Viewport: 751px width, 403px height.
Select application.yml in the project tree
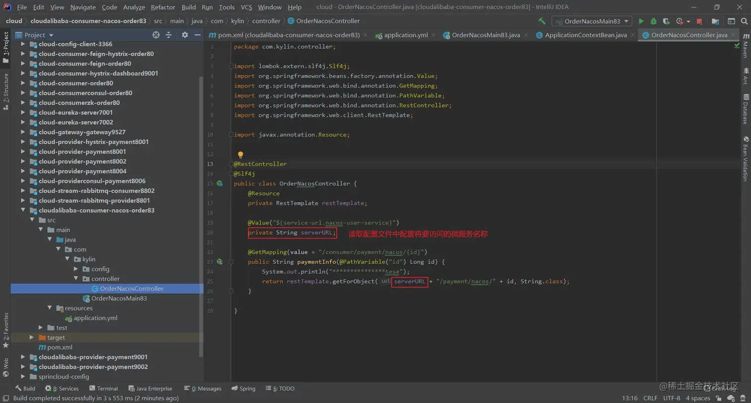(x=95, y=318)
